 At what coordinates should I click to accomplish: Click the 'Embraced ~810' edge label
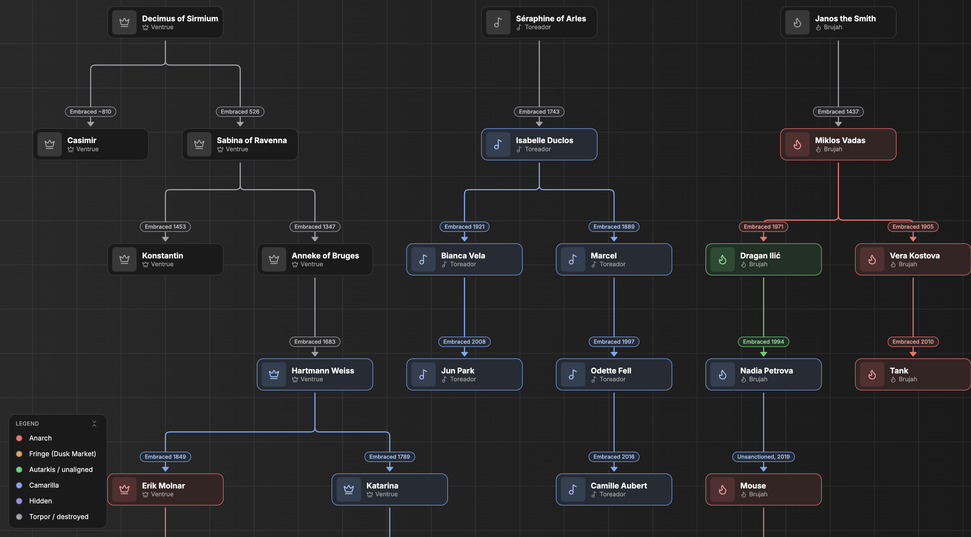(x=90, y=112)
